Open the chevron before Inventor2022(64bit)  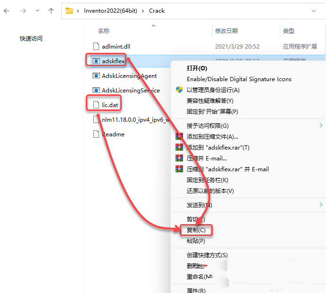78,11
